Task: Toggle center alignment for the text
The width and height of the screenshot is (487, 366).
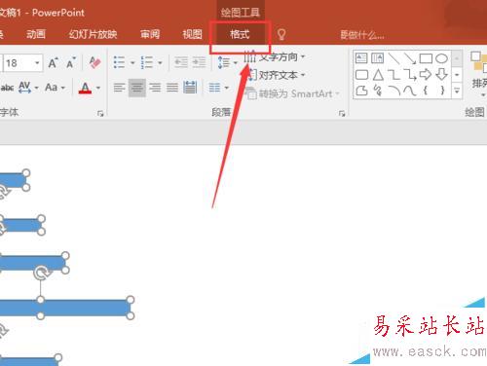Action: coord(137,88)
